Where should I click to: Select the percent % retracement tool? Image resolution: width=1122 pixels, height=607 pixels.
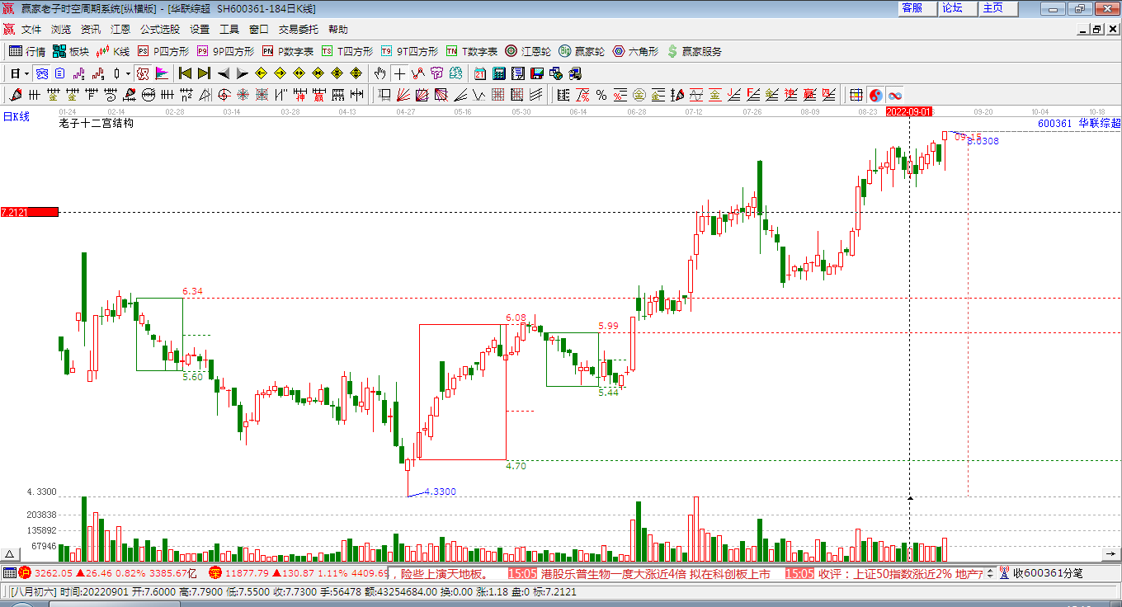pyautogui.click(x=601, y=95)
